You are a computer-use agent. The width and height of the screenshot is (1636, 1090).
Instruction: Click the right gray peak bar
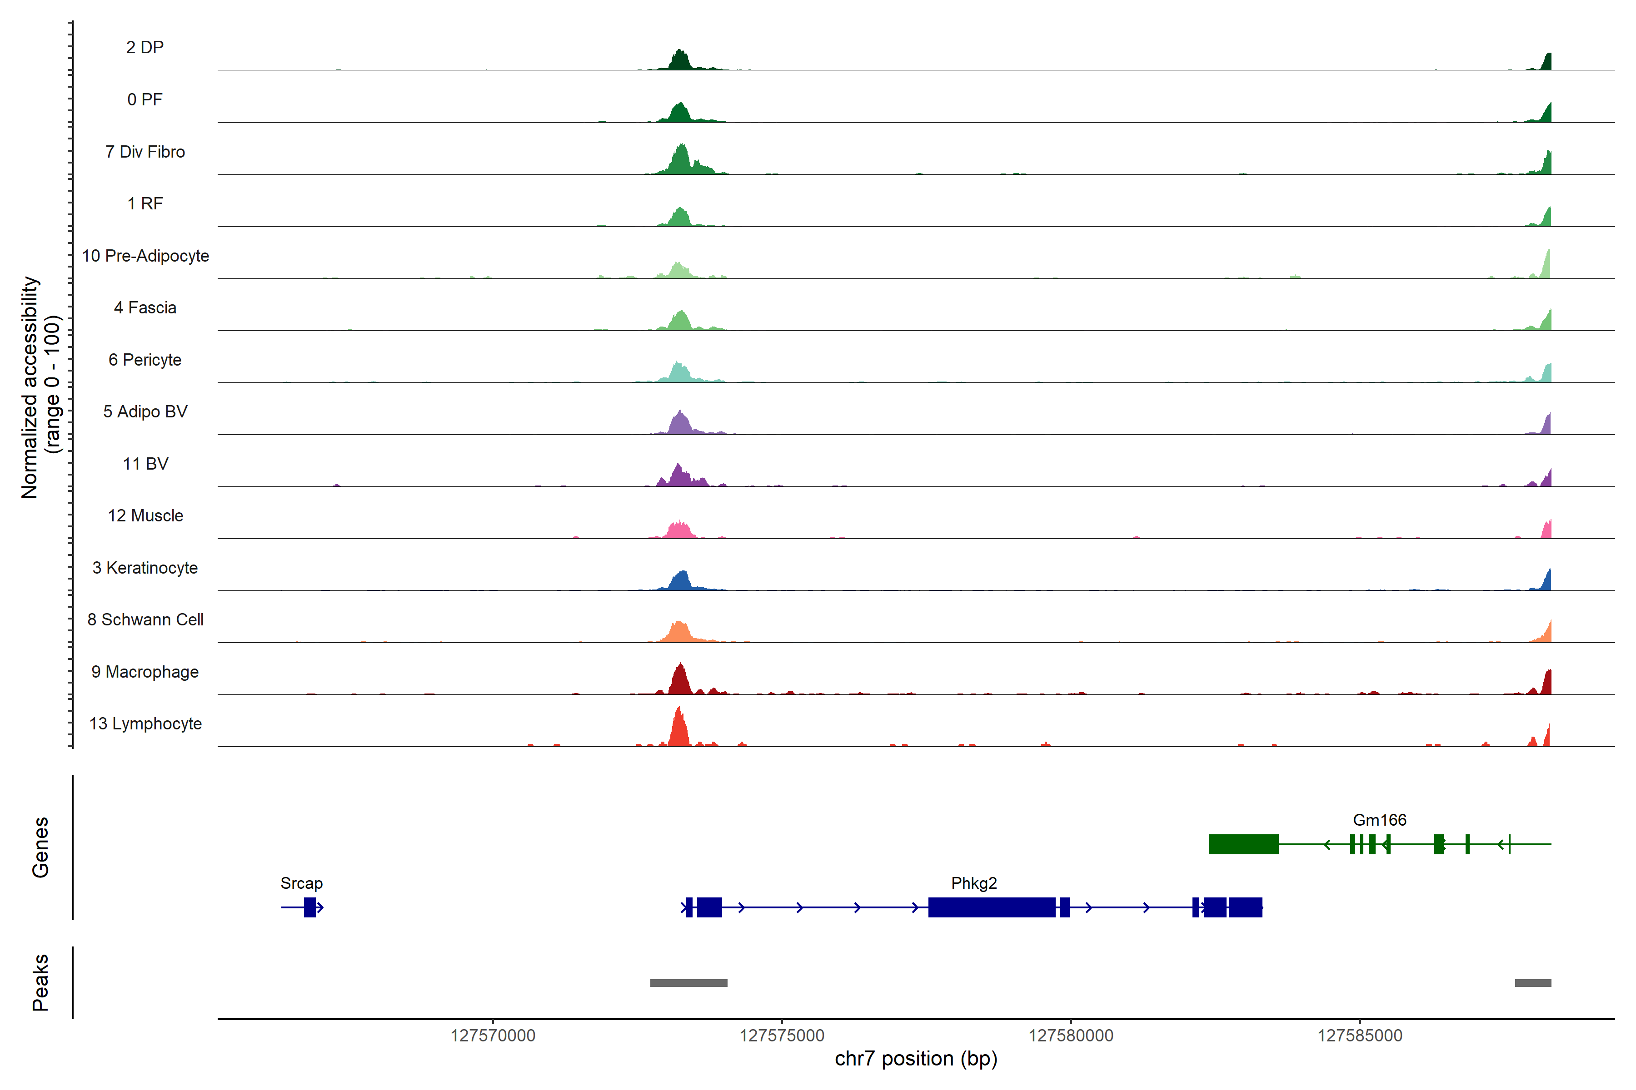click(1532, 983)
